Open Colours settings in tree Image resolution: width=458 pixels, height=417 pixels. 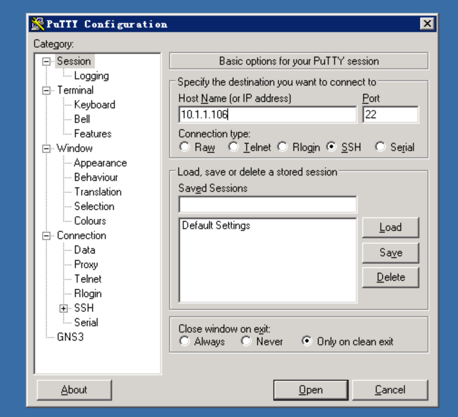coord(90,221)
